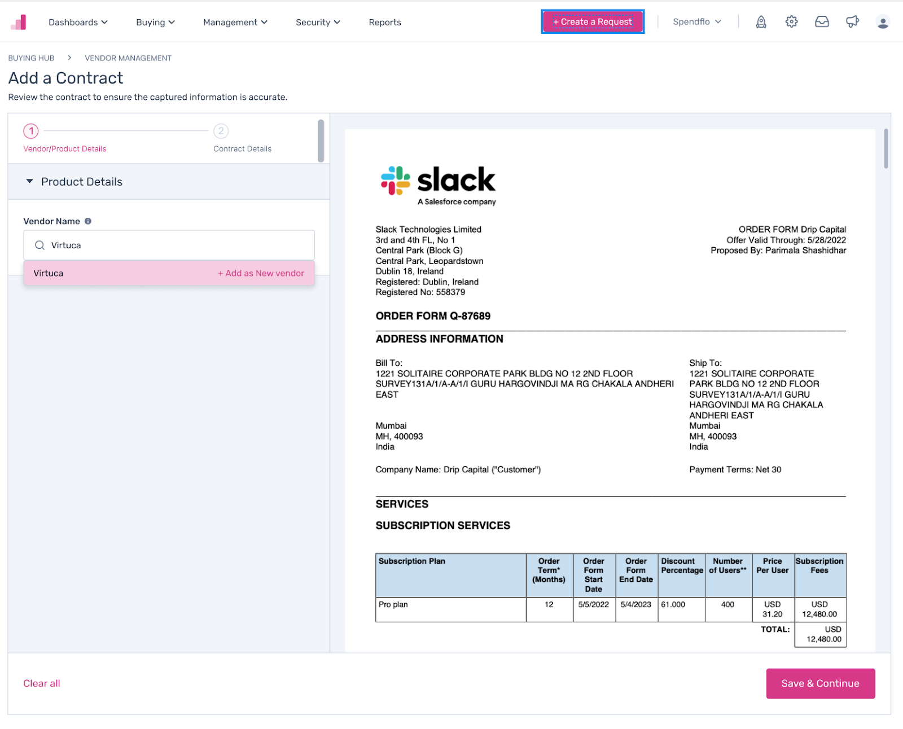
Task: Click the ADDRESS INFORMATION heading
Action: pos(440,339)
